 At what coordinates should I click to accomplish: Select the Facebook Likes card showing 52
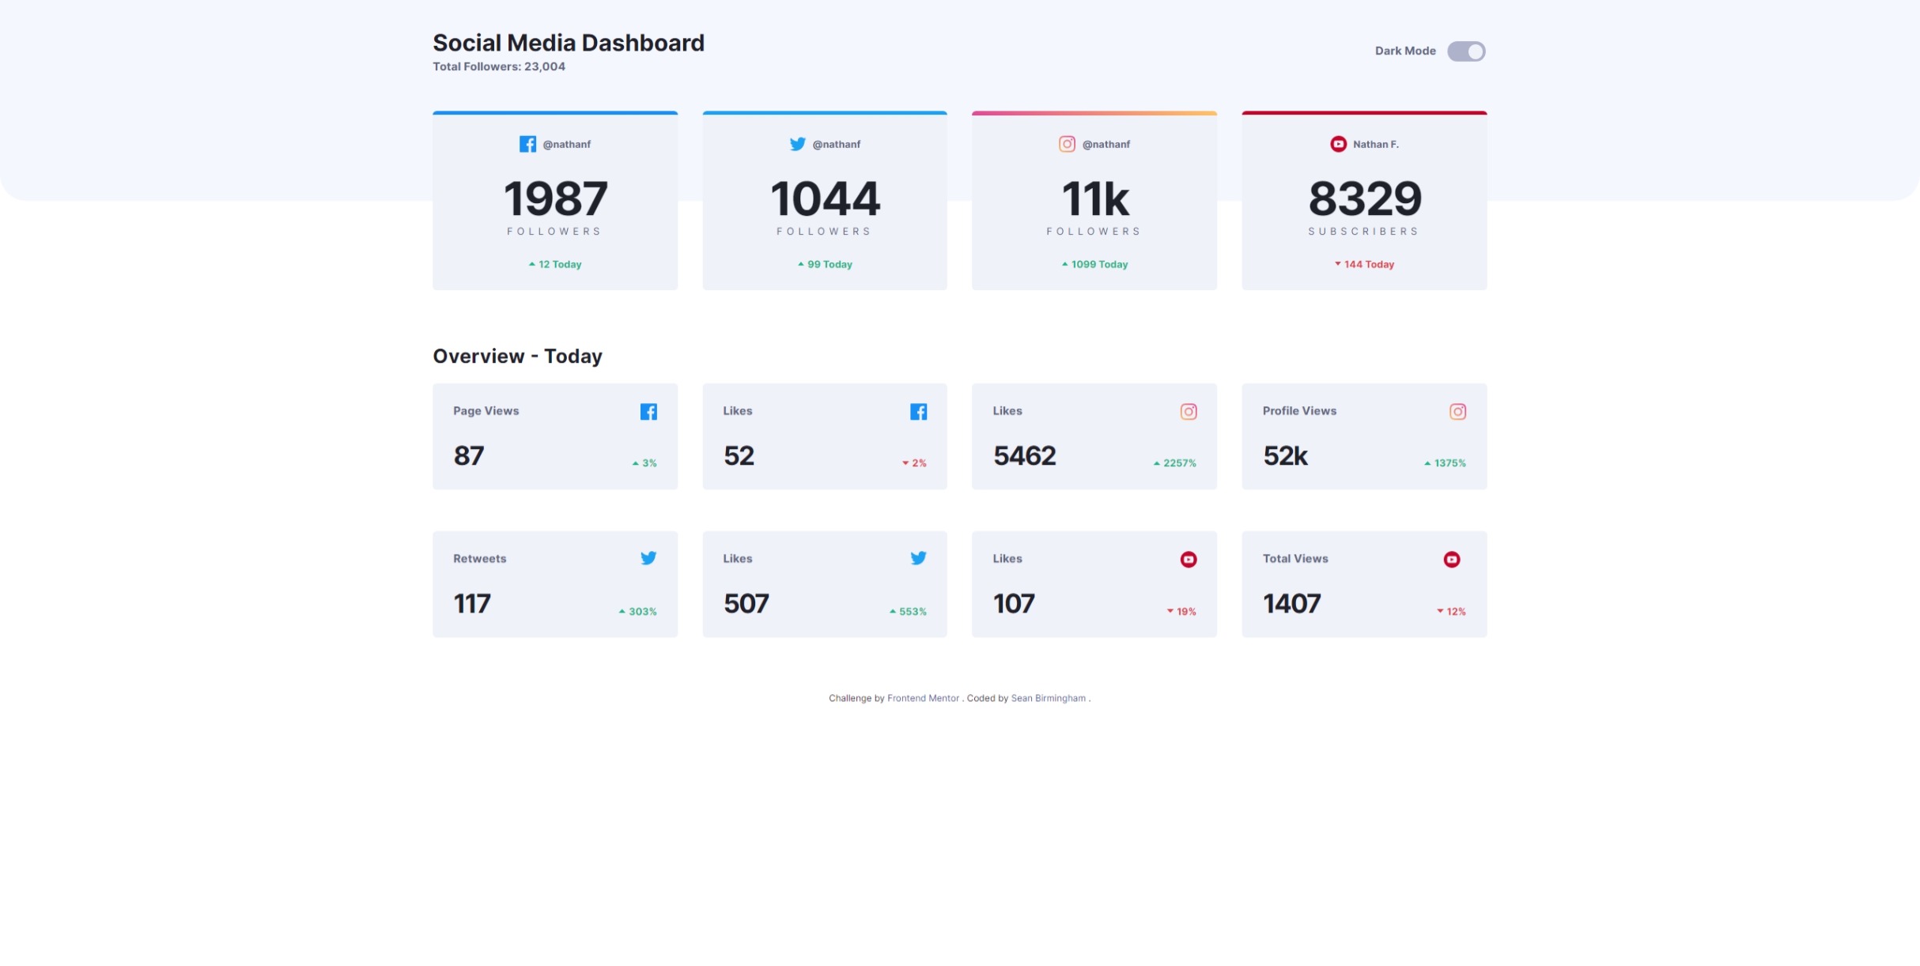point(824,436)
